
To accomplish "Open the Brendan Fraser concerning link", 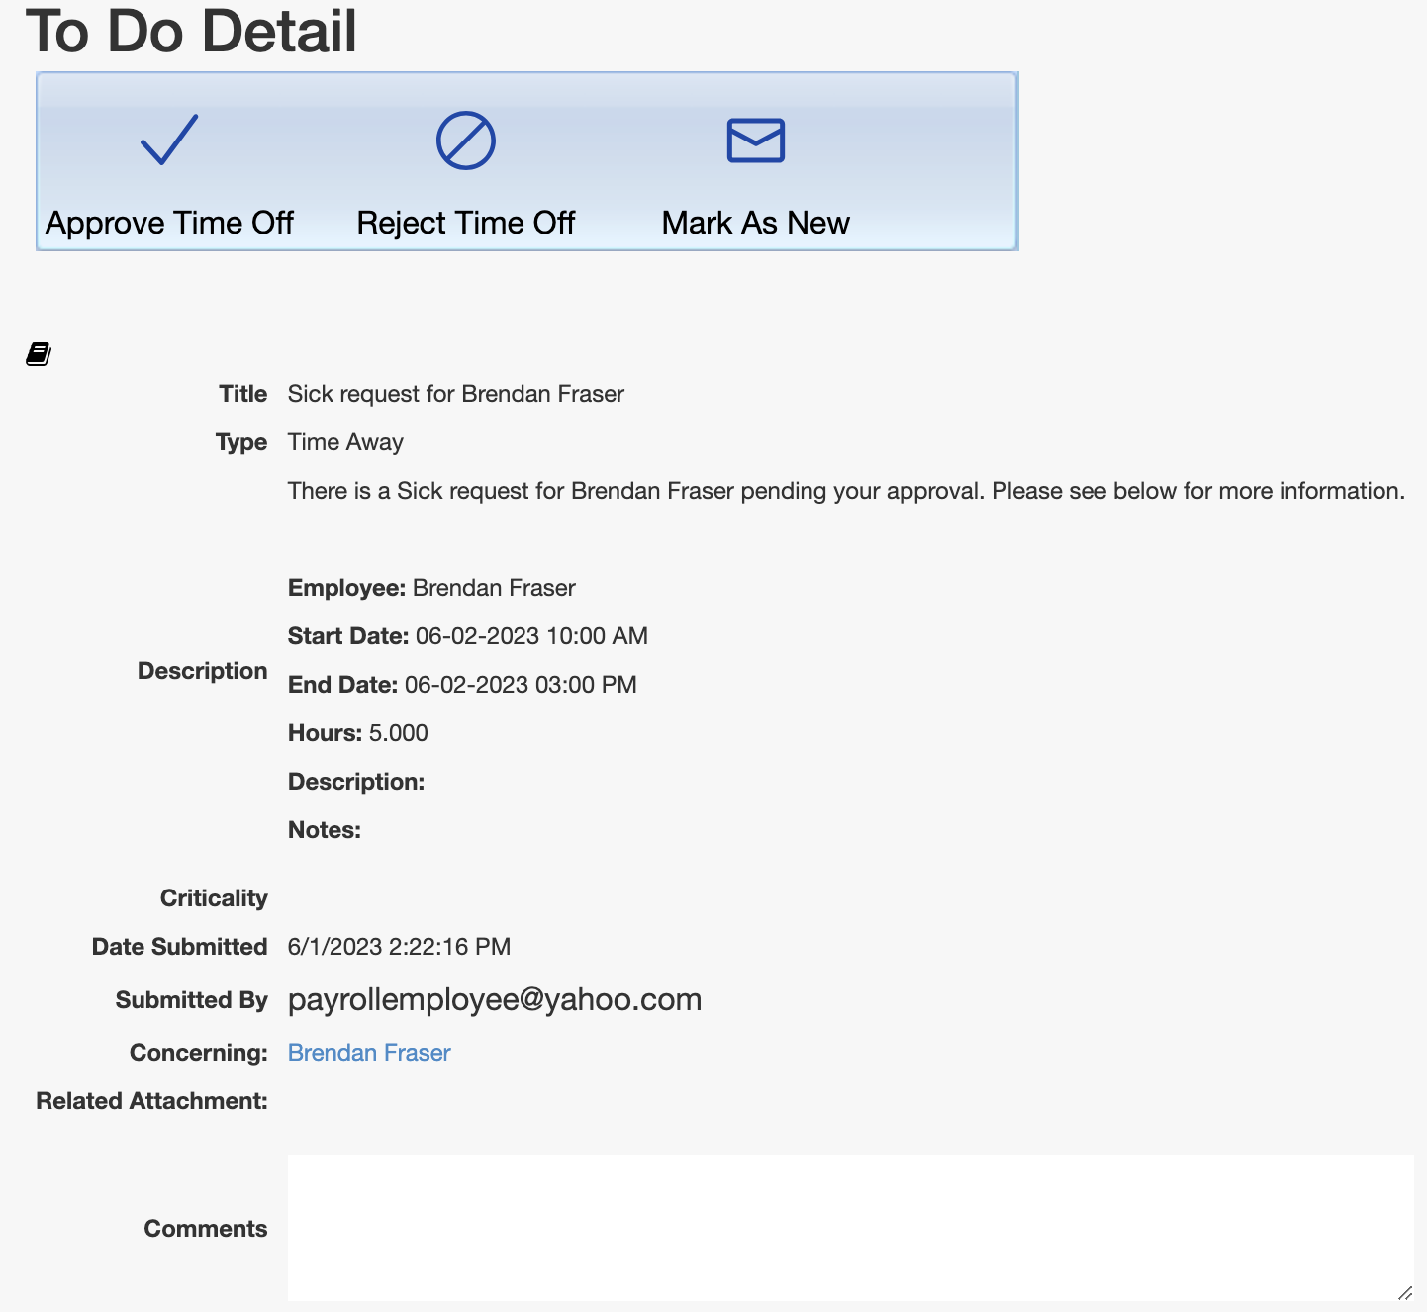I will (x=368, y=1053).
